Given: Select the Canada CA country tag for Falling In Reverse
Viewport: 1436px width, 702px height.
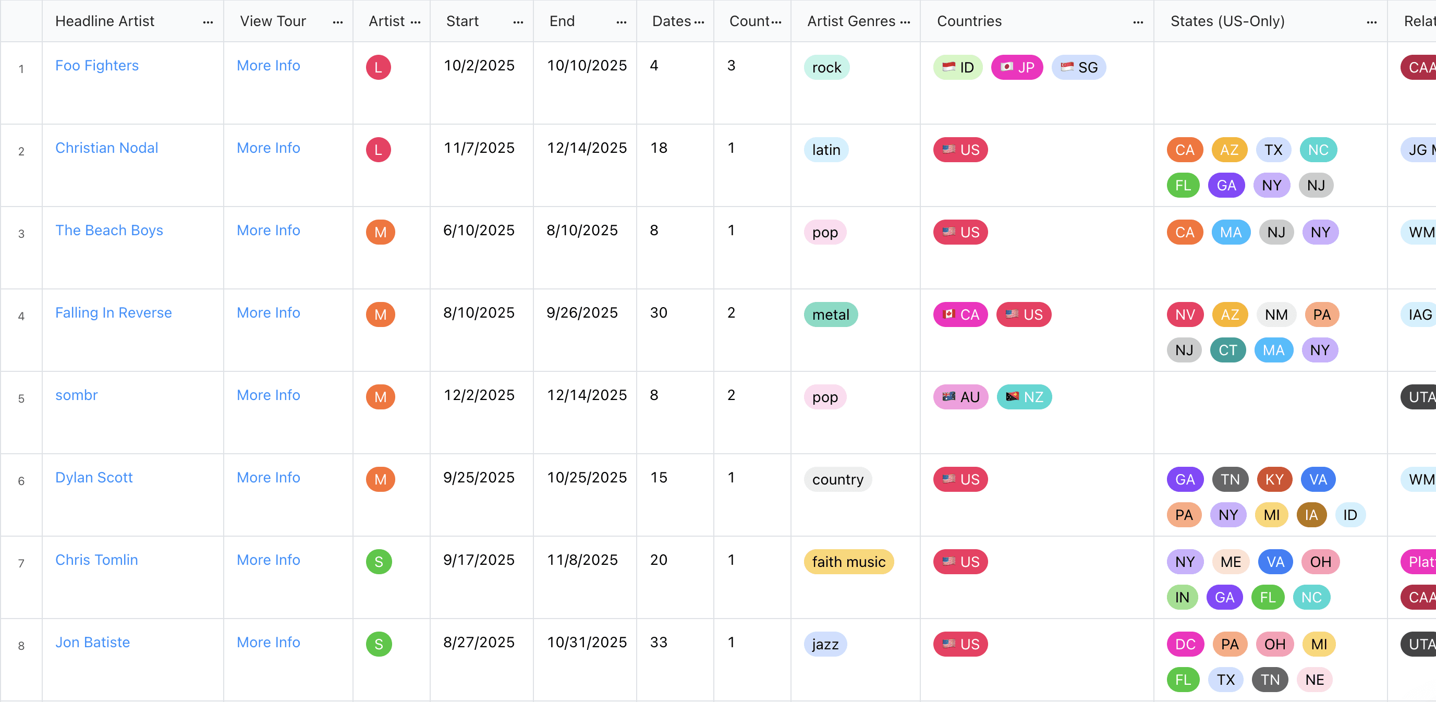Looking at the screenshot, I should (x=960, y=314).
